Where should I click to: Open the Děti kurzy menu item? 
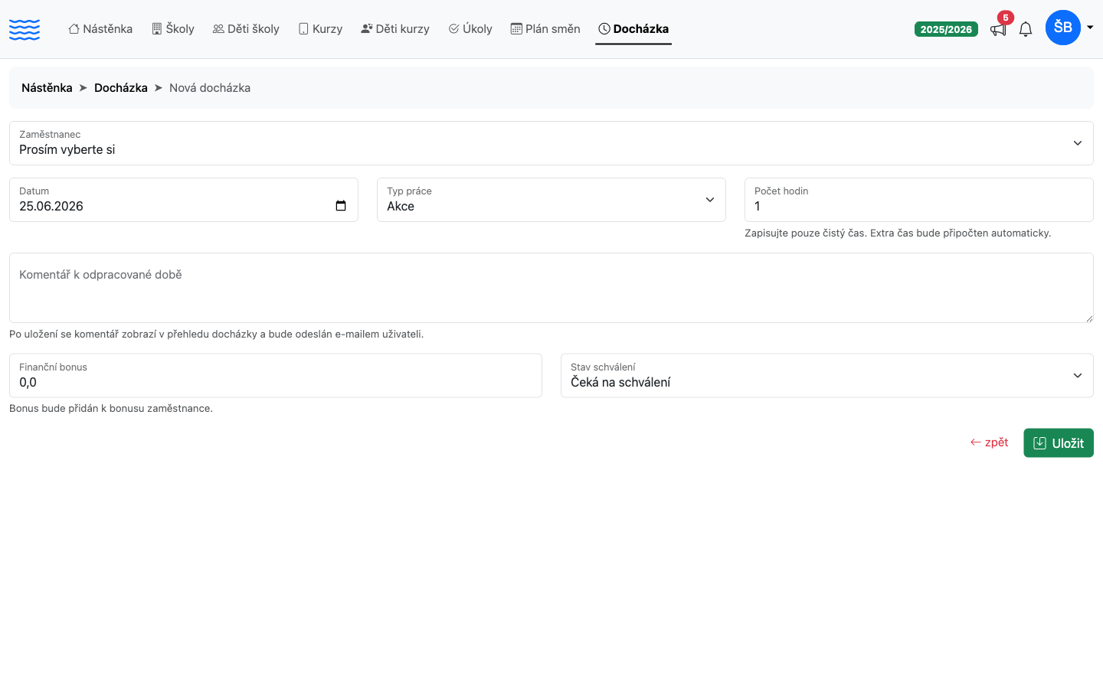(x=395, y=29)
